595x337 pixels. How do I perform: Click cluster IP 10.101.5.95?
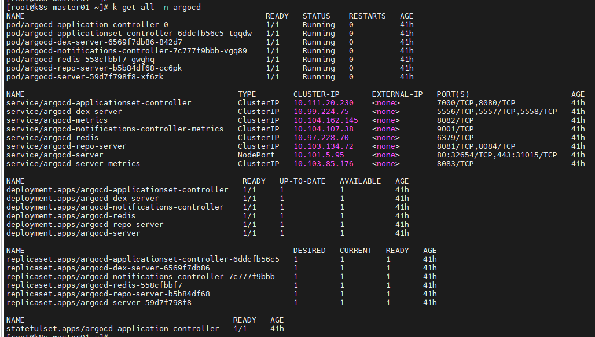[319, 155]
